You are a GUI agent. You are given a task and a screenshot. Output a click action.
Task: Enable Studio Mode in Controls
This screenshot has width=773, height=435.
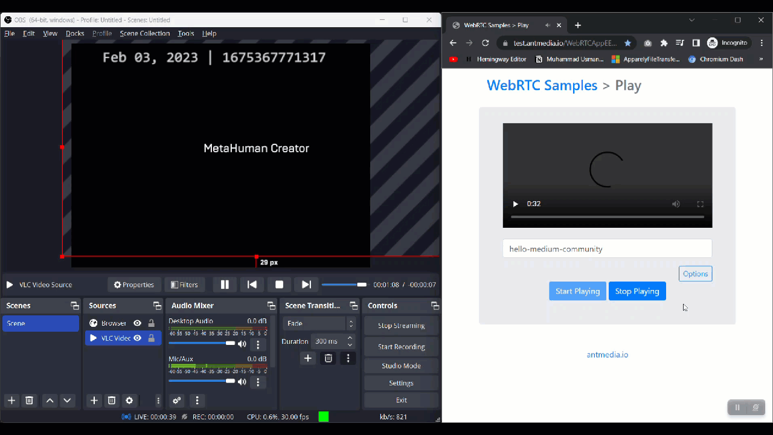401,366
